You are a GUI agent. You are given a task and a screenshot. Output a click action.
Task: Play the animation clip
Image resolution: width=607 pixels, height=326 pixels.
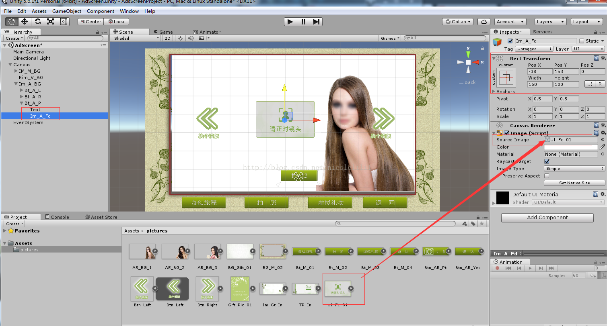[530, 268]
